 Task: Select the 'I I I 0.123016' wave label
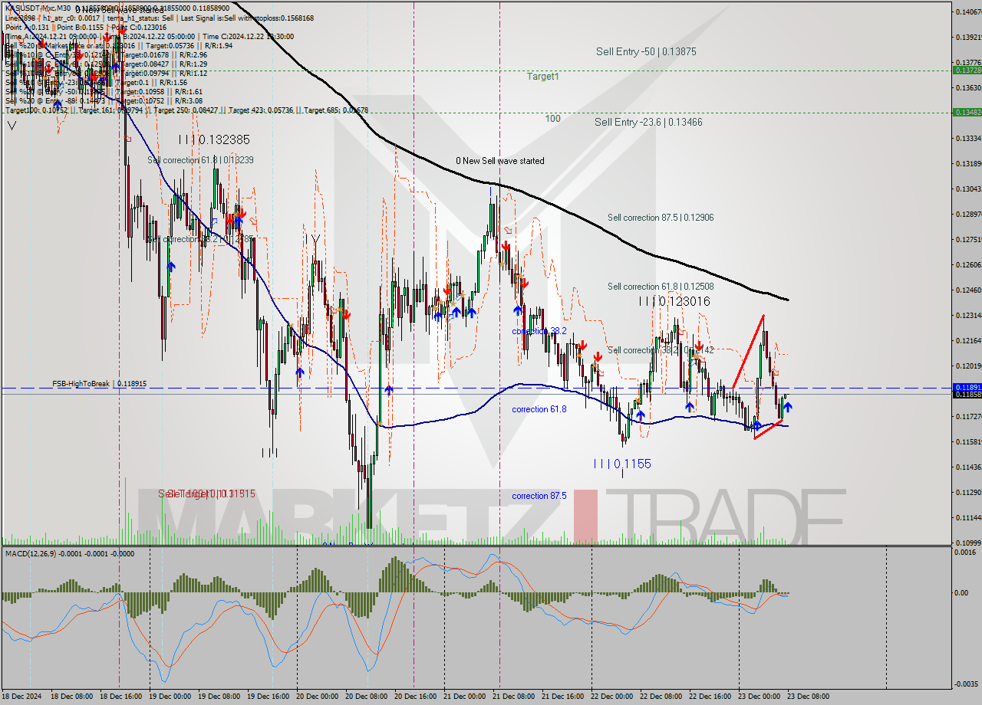674,301
